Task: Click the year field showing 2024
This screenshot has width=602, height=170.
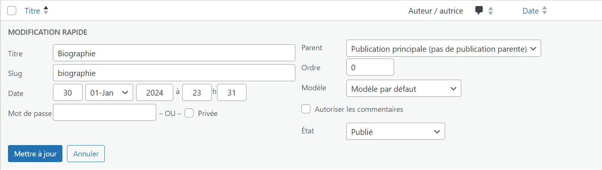Action: [155, 93]
